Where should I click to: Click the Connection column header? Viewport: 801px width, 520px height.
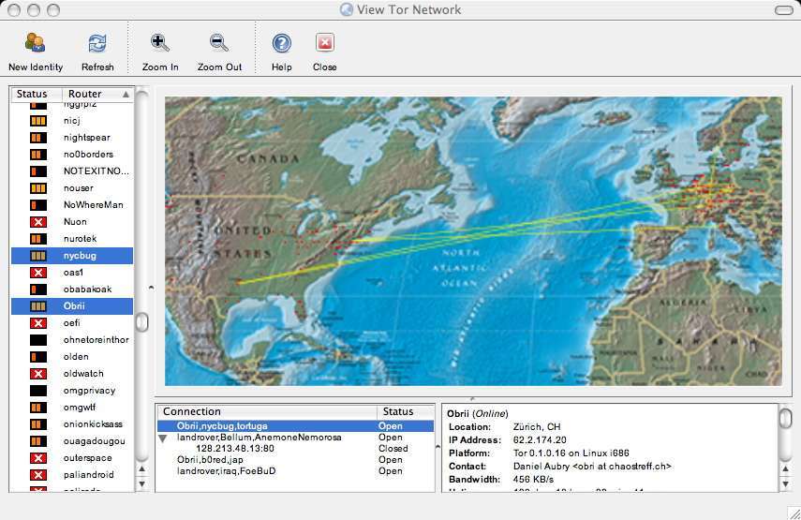[x=267, y=411]
